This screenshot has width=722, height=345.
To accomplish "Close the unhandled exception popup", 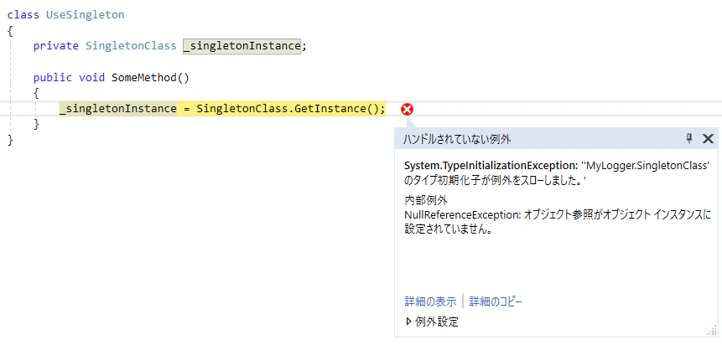I will pyautogui.click(x=708, y=138).
